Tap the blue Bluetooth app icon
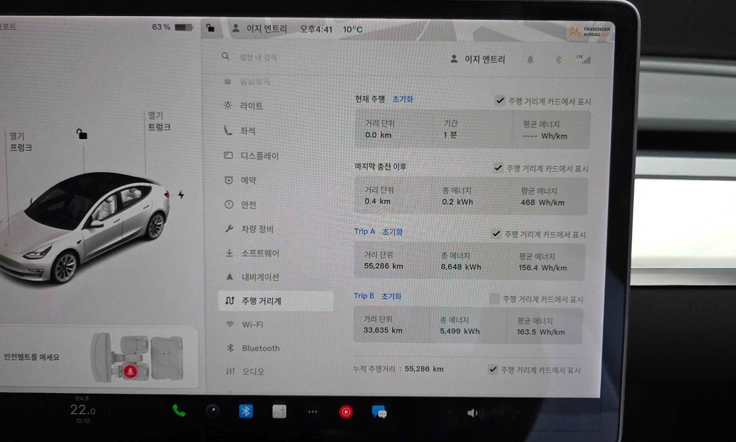Screen dimensions: 736x442 point(246,411)
